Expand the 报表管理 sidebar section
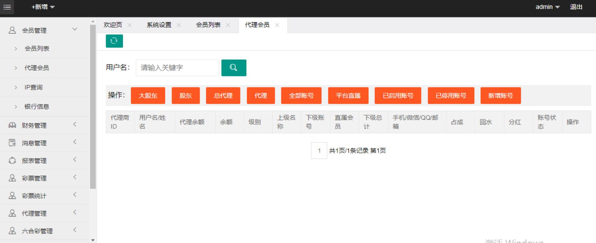 75,160
